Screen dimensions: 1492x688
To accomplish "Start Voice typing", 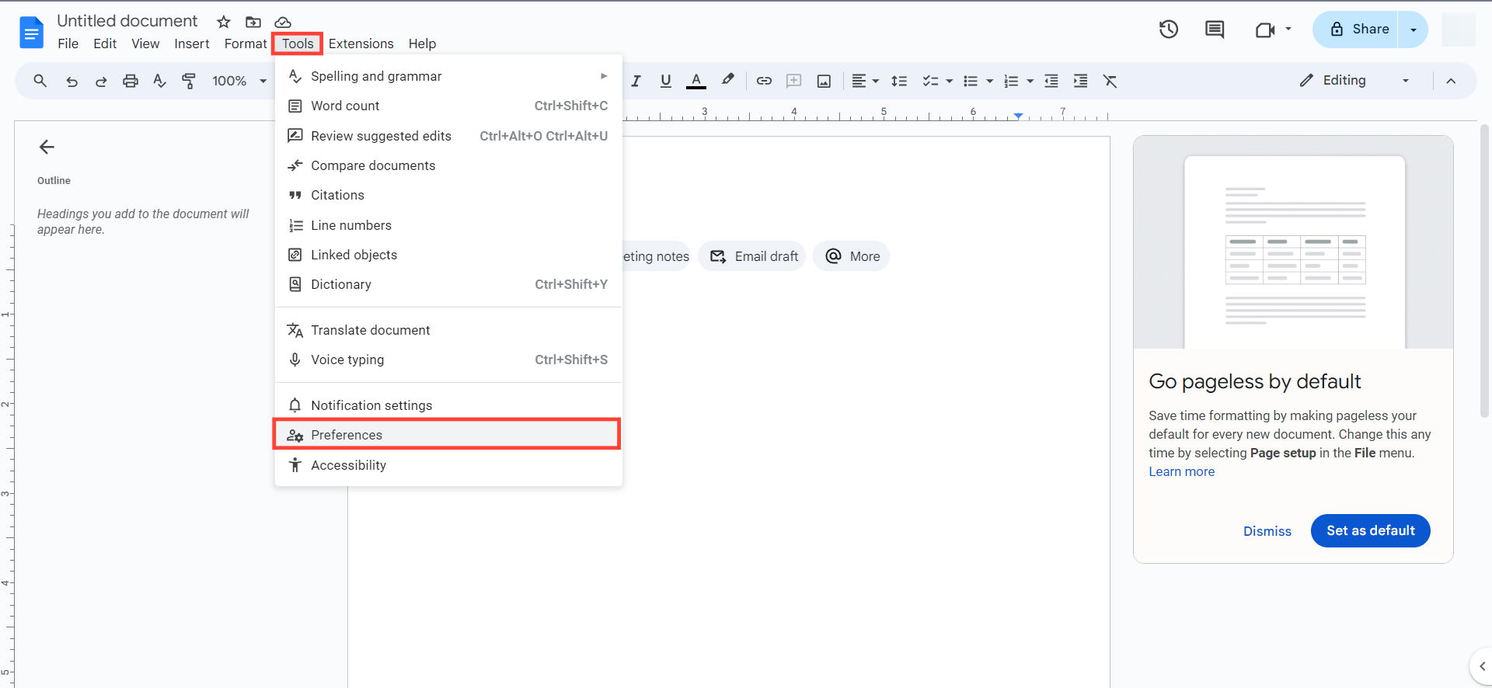I will [448, 360].
